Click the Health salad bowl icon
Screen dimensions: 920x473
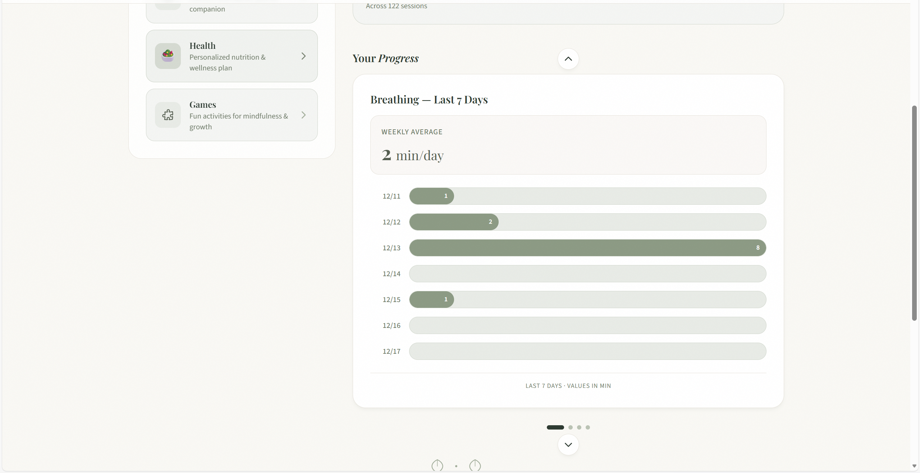(168, 56)
